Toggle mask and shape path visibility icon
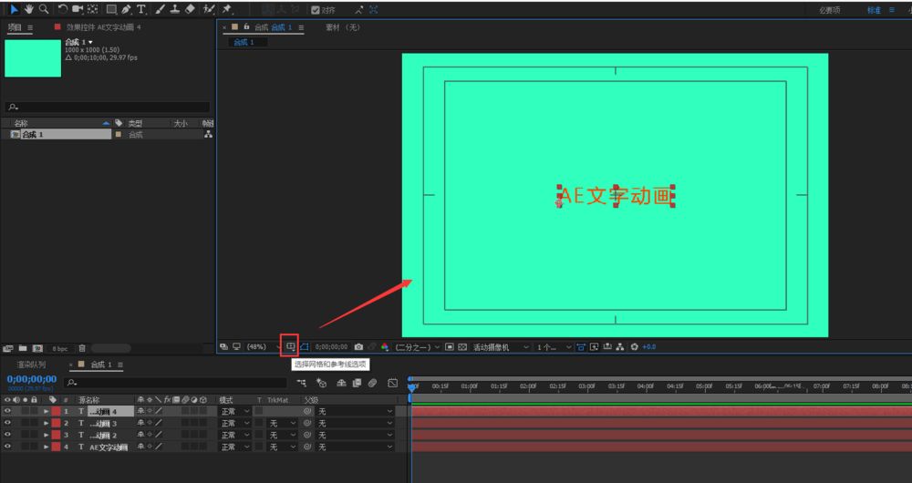This screenshot has width=912, height=483. pyautogui.click(x=305, y=347)
